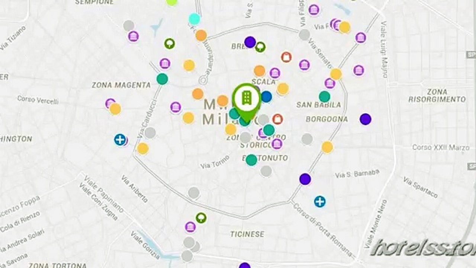Open the purple museum marker above Ticinese

click(190, 227)
